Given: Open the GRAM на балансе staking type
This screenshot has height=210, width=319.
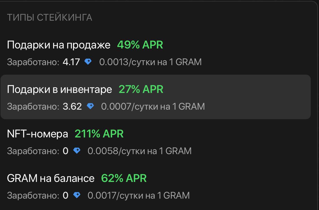Looking at the screenshot, I should coord(155,186).
